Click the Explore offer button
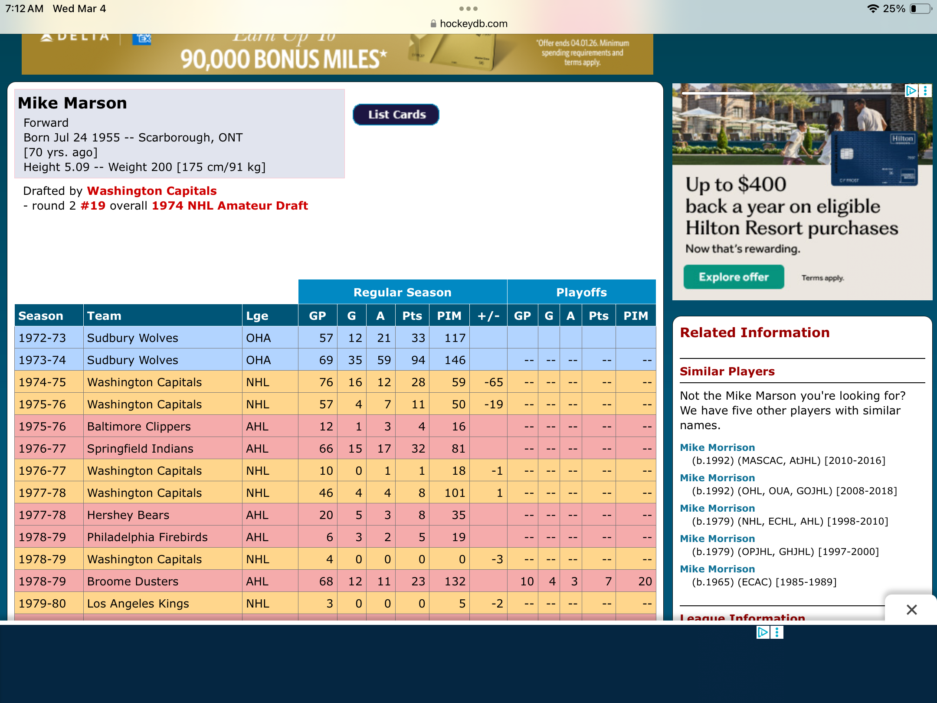 (x=734, y=277)
